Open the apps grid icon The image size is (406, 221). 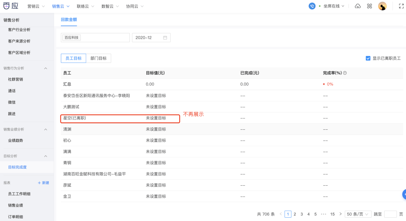(x=370, y=6)
